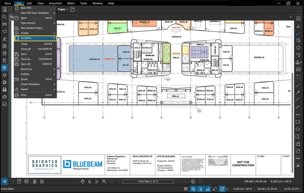Screen dimensions: 304x193
Task: Choose Open in the File menu
Action: (x=35, y=18)
